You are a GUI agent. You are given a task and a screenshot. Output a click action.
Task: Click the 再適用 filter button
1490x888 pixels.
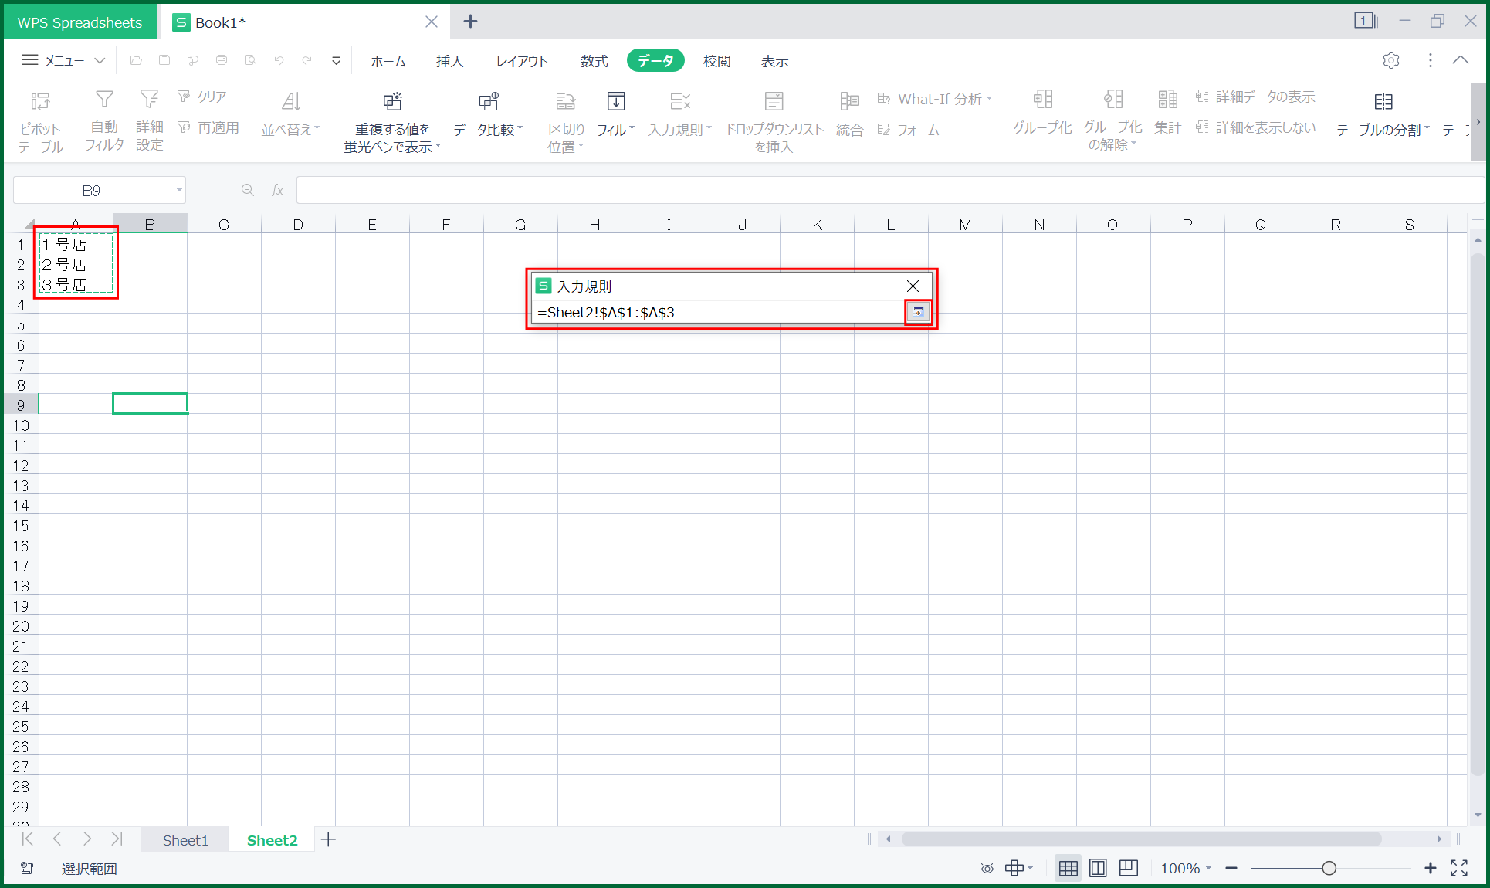click(208, 127)
